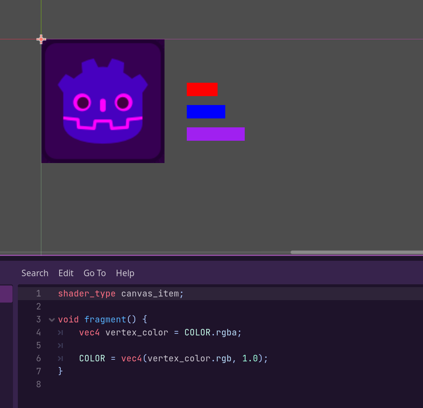Open the Go To menu
Screen dimensions: 423x408
pos(94,273)
